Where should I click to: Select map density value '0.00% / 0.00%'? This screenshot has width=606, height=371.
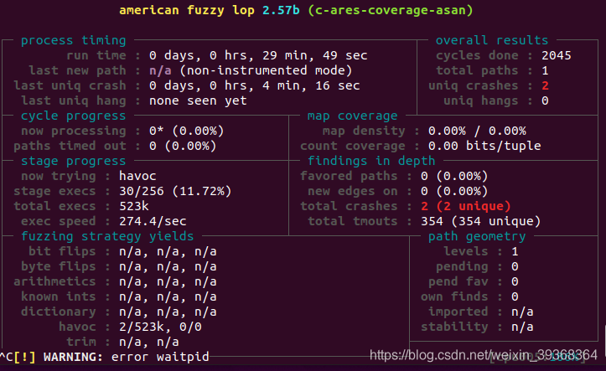click(477, 131)
